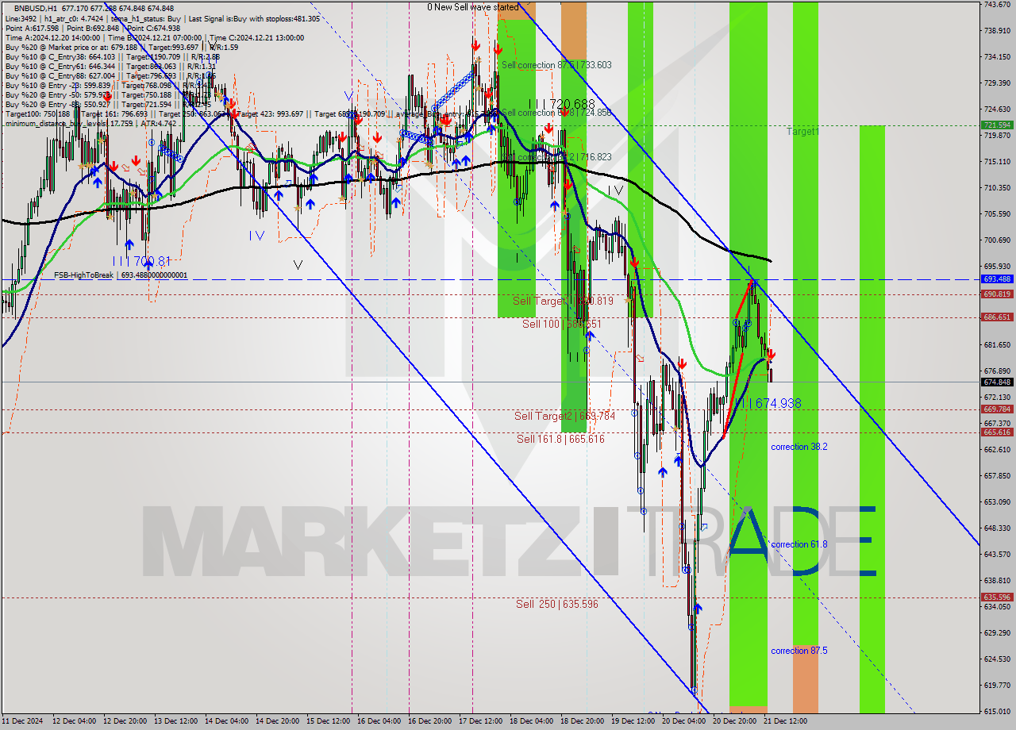Viewport: 1016px width, 730px height.
Task: Click the '17 Dec 12:00' time axis label
Action: point(480,721)
